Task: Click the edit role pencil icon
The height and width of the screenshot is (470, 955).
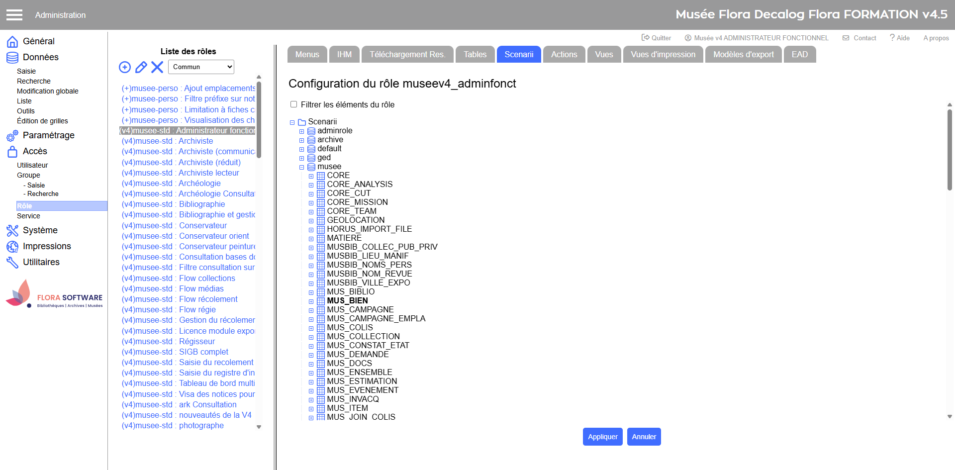Action: click(x=141, y=67)
